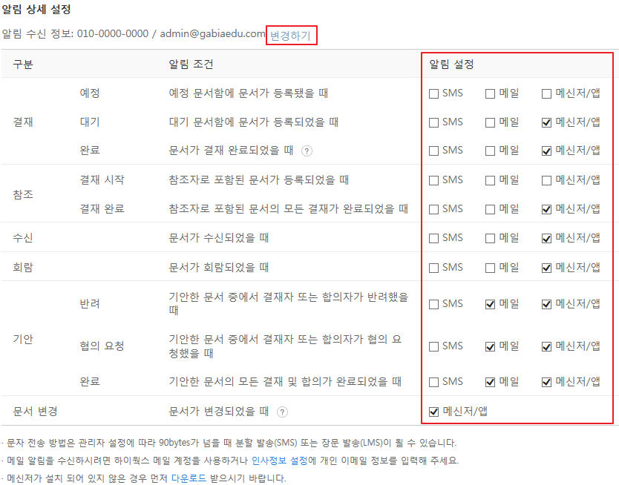Uncheck 메신저/앱 for 결재 대기 alerts
619x485 pixels.
point(547,122)
